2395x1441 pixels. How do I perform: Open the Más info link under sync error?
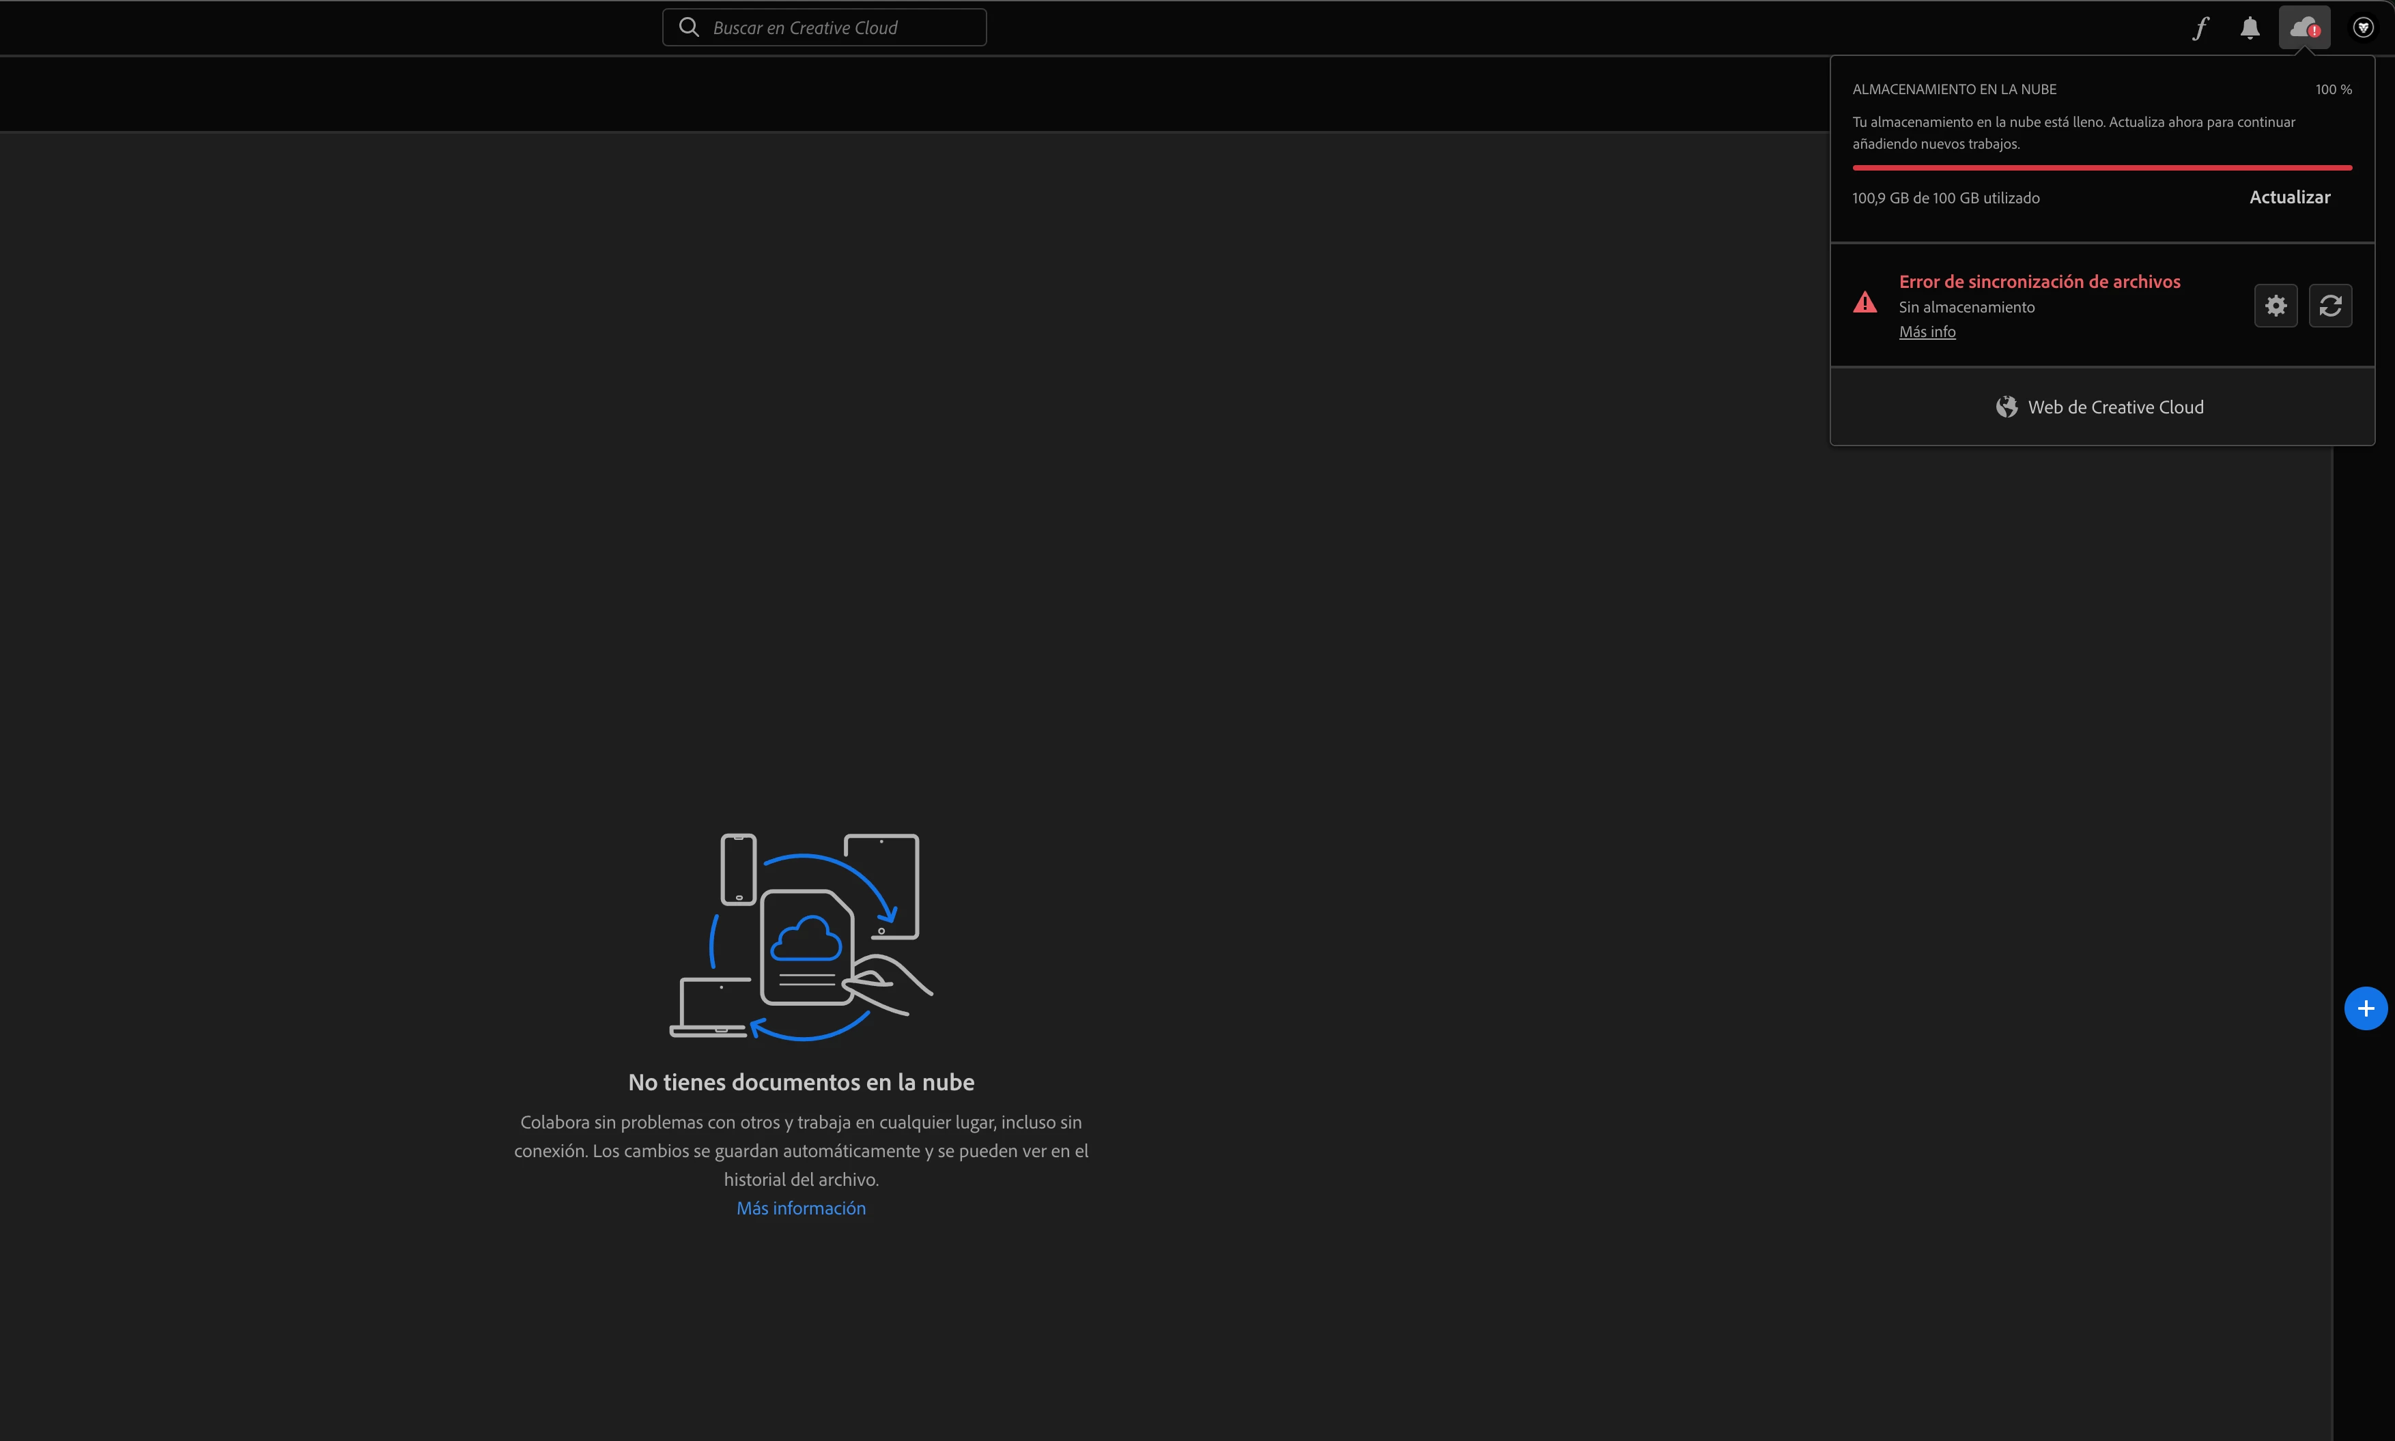tap(1927, 332)
